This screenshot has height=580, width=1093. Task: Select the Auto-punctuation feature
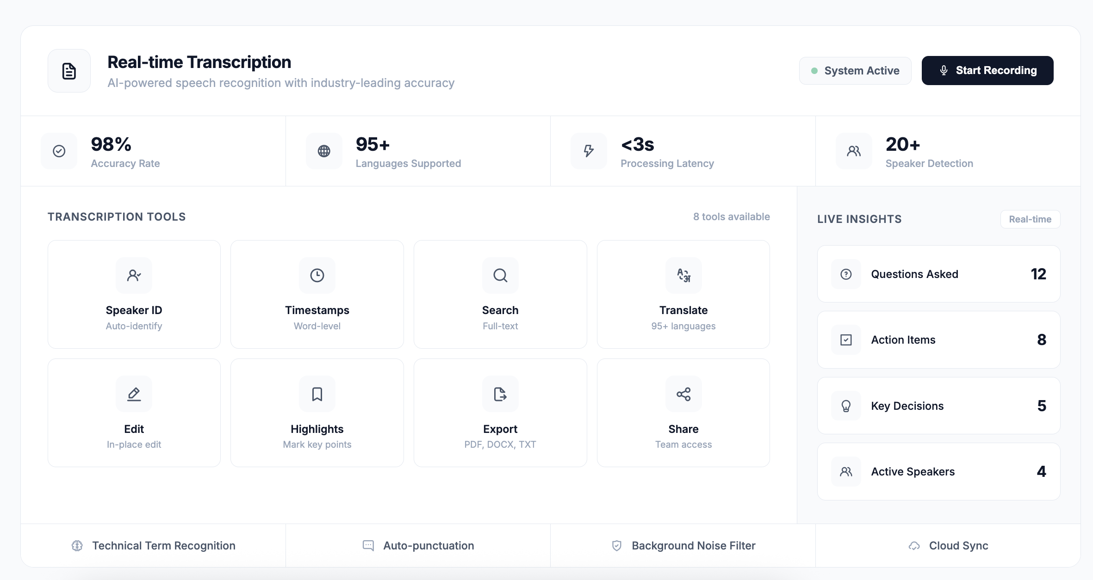click(x=418, y=546)
